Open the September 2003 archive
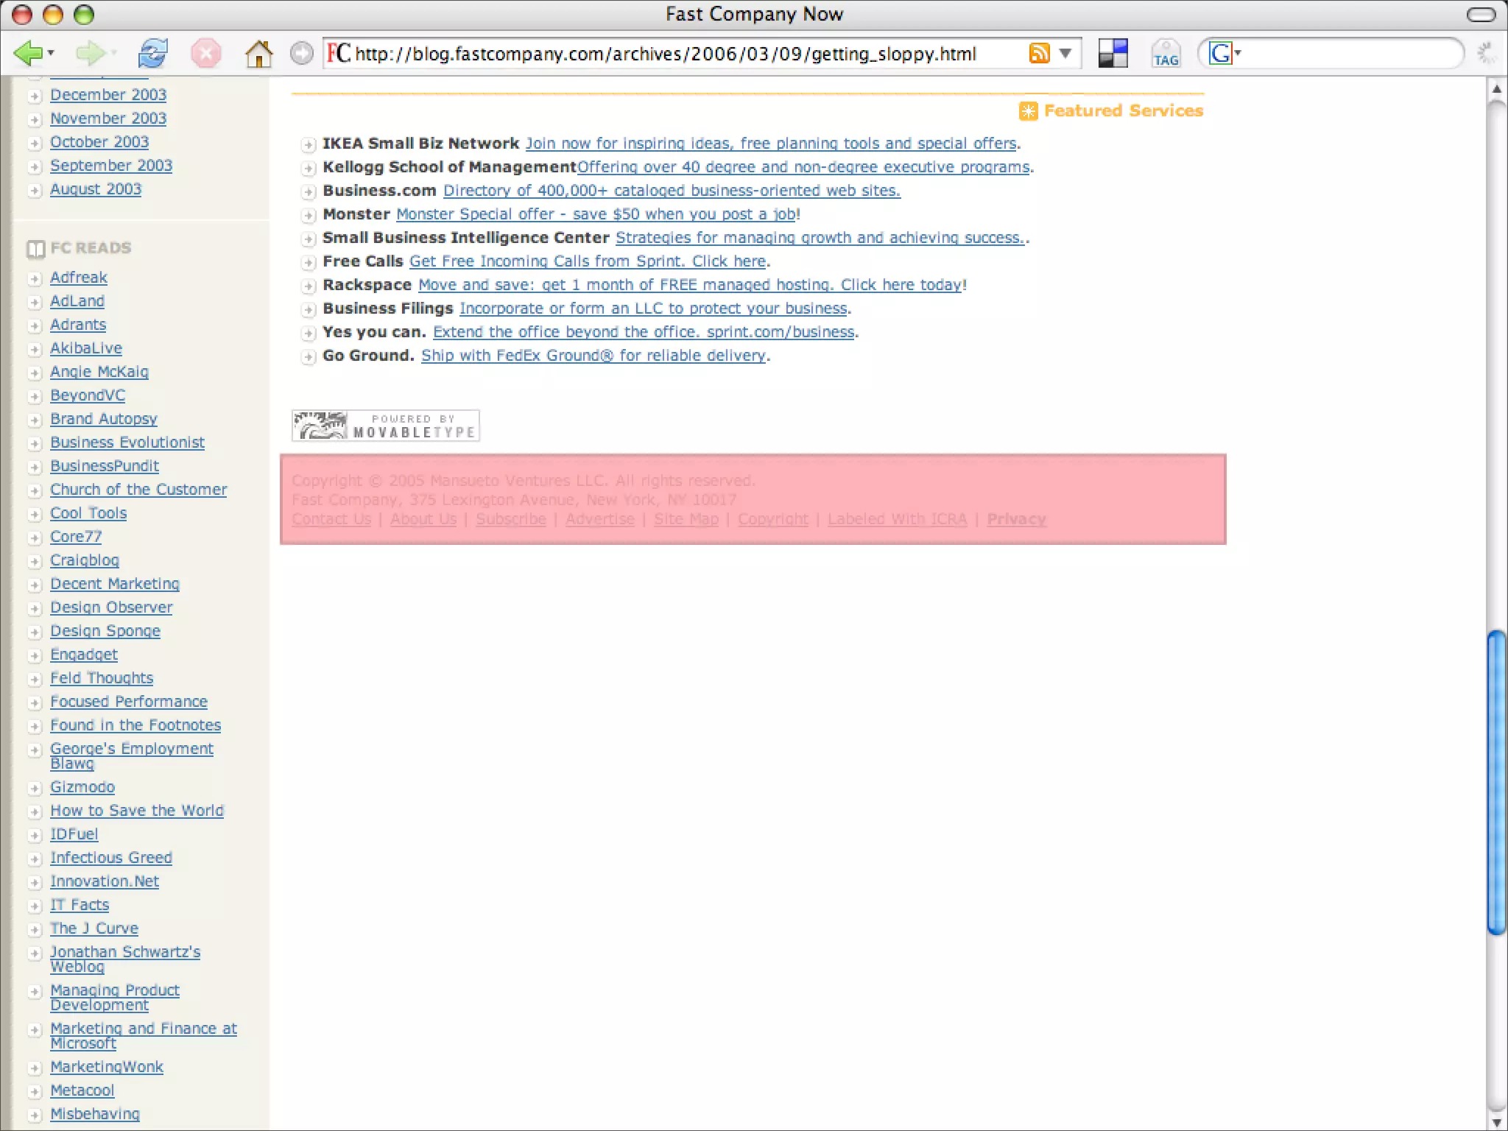 tap(111, 165)
